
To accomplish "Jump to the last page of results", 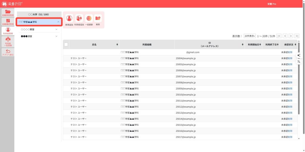I will [297, 36].
